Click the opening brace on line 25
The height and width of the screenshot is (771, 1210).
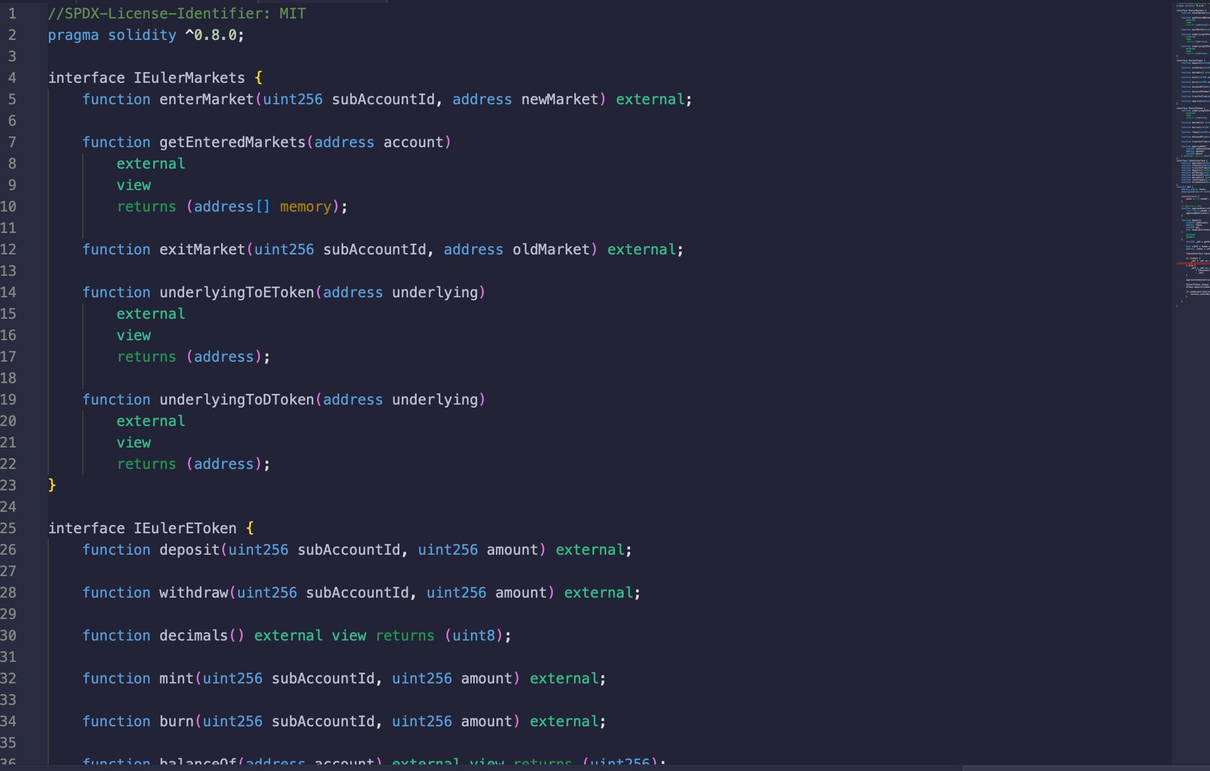[x=250, y=528]
